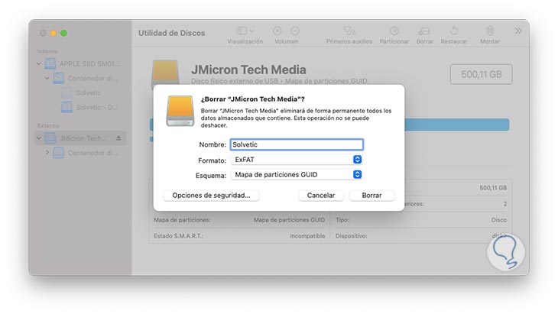Screen dimensions: 558x314
Task: Choose the Restaurar circular arrow icon
Action: pyautogui.click(x=454, y=31)
